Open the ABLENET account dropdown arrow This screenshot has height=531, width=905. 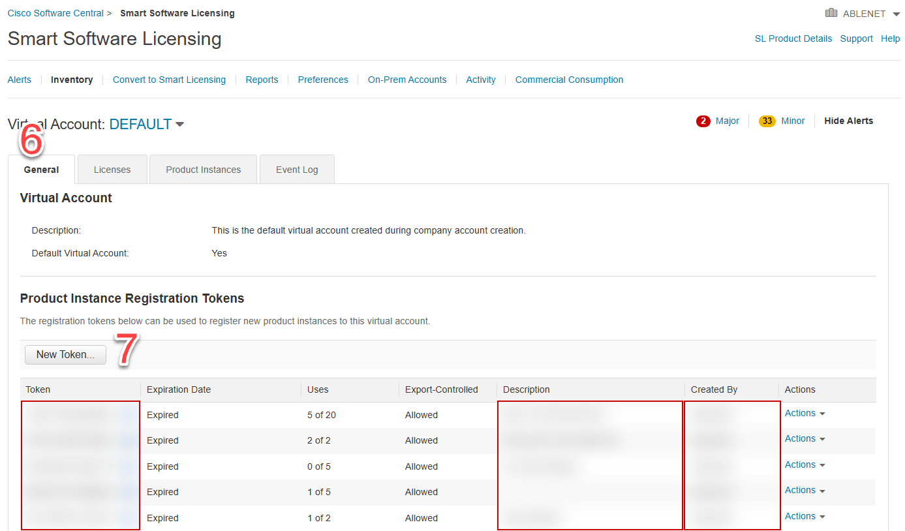coord(896,14)
